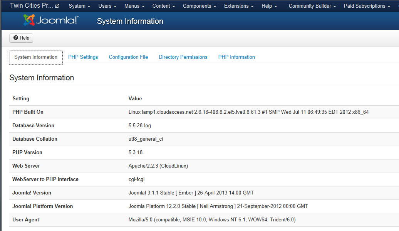This screenshot has height=231, width=399.
Task: Open the Help menu in top navbar
Action: click(x=269, y=6)
